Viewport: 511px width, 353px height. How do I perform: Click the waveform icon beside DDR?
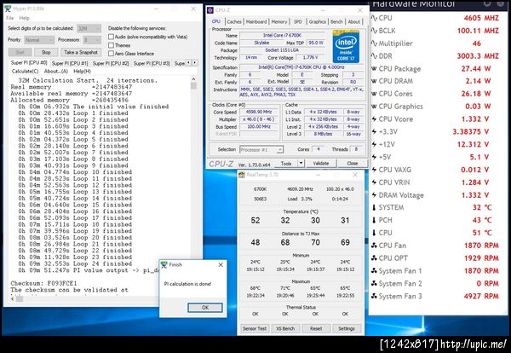[374, 55]
